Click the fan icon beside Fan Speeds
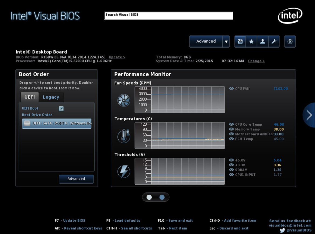Screen dimensions: 315x234 pos(124,100)
